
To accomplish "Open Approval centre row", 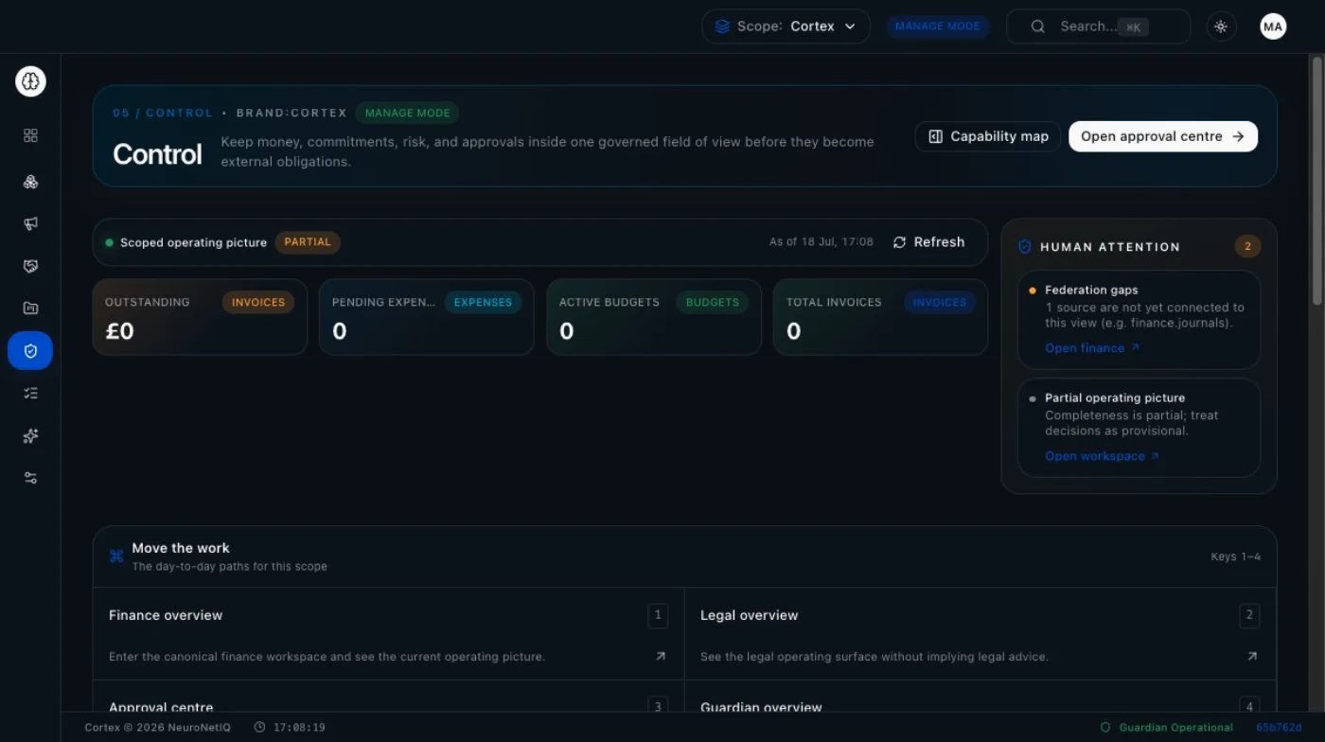I will (388, 697).
